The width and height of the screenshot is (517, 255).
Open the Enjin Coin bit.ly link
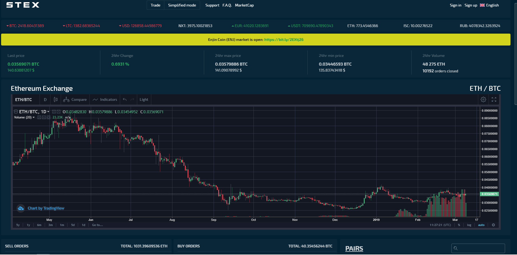tap(284, 40)
